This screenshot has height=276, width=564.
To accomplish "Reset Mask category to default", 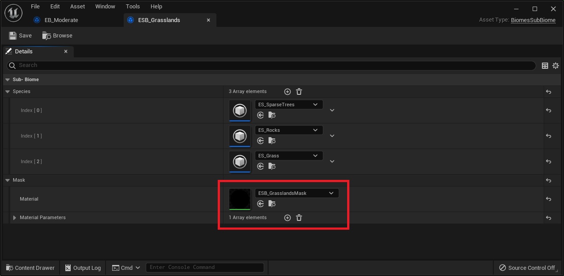I will click(549, 180).
